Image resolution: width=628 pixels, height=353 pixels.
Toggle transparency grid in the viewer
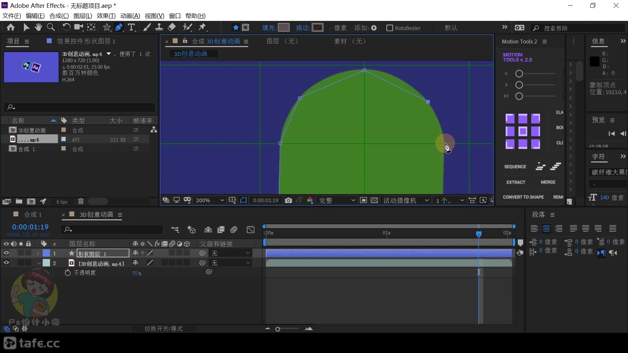pos(374,200)
